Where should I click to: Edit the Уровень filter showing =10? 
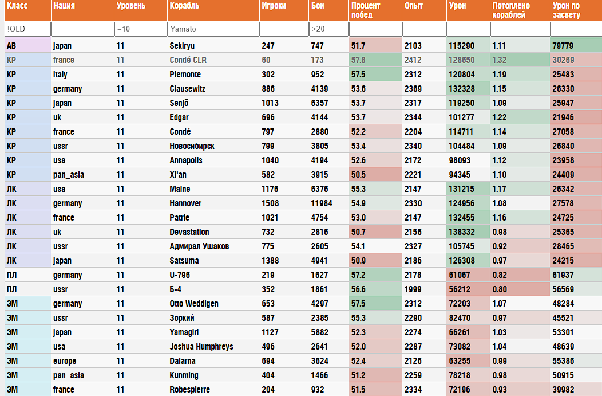[x=140, y=29]
